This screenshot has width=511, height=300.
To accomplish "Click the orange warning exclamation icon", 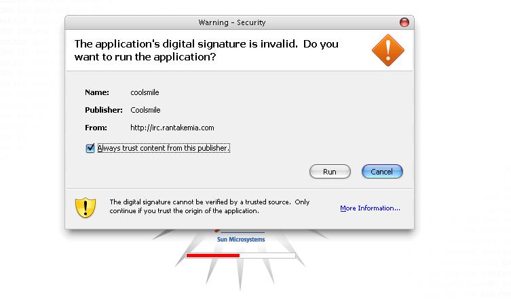I will [x=387, y=50].
